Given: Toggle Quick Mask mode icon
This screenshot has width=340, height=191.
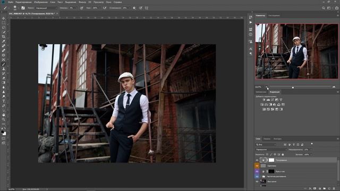Looking at the screenshot, I should 4,138.
